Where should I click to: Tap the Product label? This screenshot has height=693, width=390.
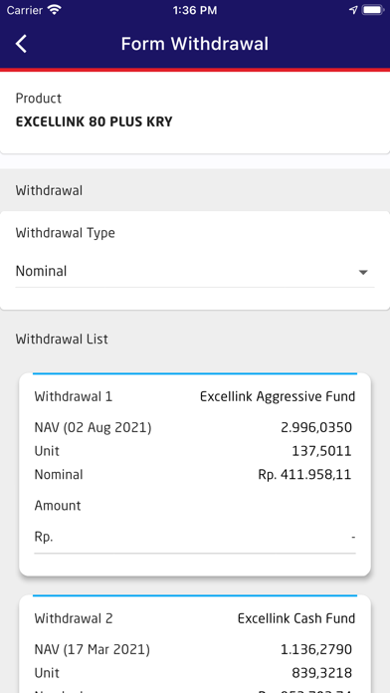tap(39, 99)
